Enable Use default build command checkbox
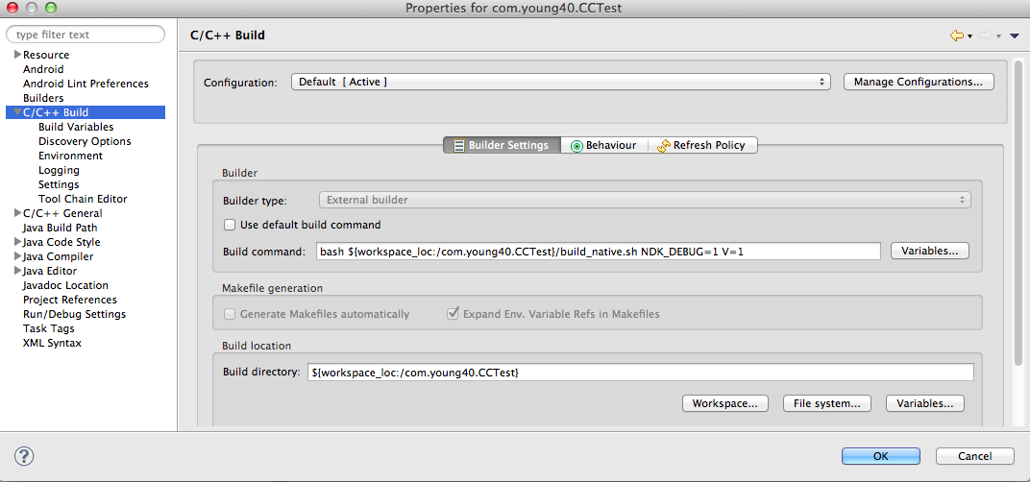This screenshot has height=482, width=1030. tap(230, 225)
